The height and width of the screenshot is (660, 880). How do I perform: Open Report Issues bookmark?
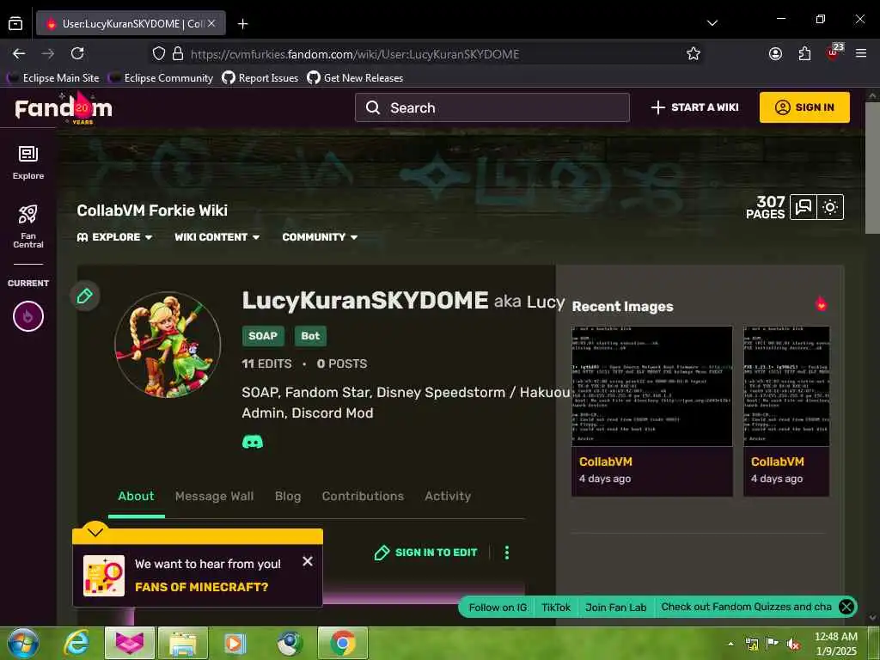(x=260, y=78)
